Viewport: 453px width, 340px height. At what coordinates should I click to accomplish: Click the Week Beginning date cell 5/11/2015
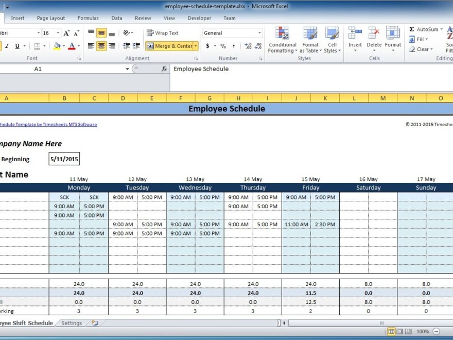[64, 159]
